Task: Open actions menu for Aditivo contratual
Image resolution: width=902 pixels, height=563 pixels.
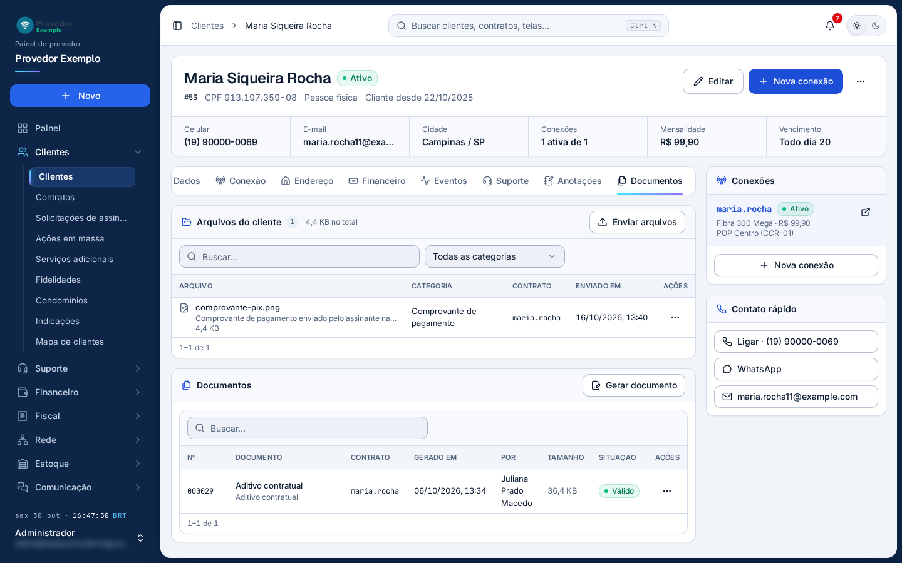Action: (667, 491)
